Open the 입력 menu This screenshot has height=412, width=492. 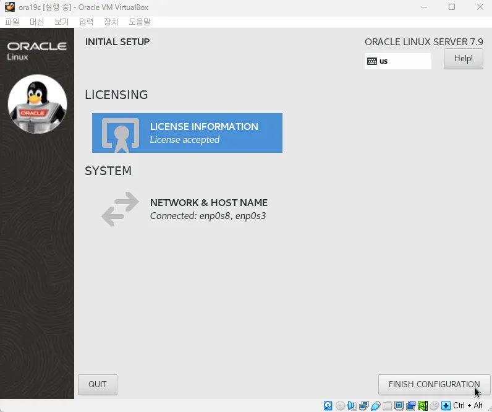tap(87, 22)
